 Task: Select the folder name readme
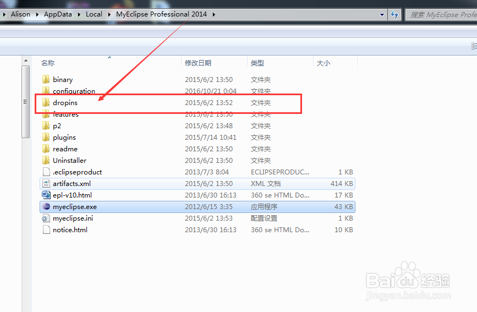pos(65,149)
